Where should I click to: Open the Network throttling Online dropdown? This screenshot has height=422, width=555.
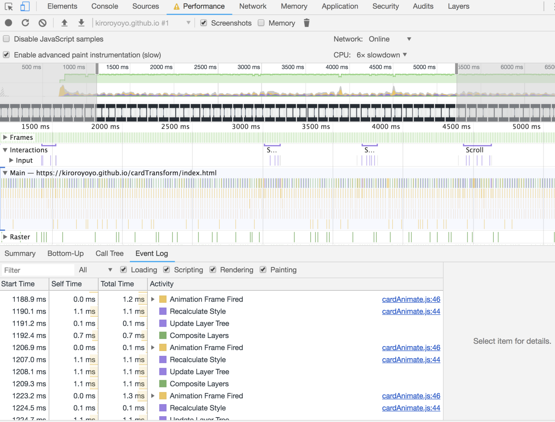(x=390, y=39)
